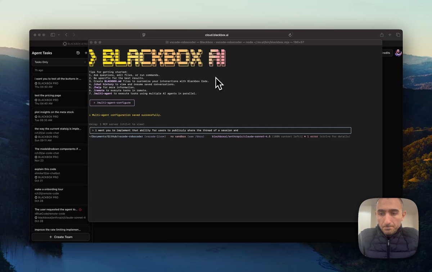Click 'xBlueCode/remote-code' repo label
The height and width of the screenshot is (272, 432).
click(x=50, y=214)
